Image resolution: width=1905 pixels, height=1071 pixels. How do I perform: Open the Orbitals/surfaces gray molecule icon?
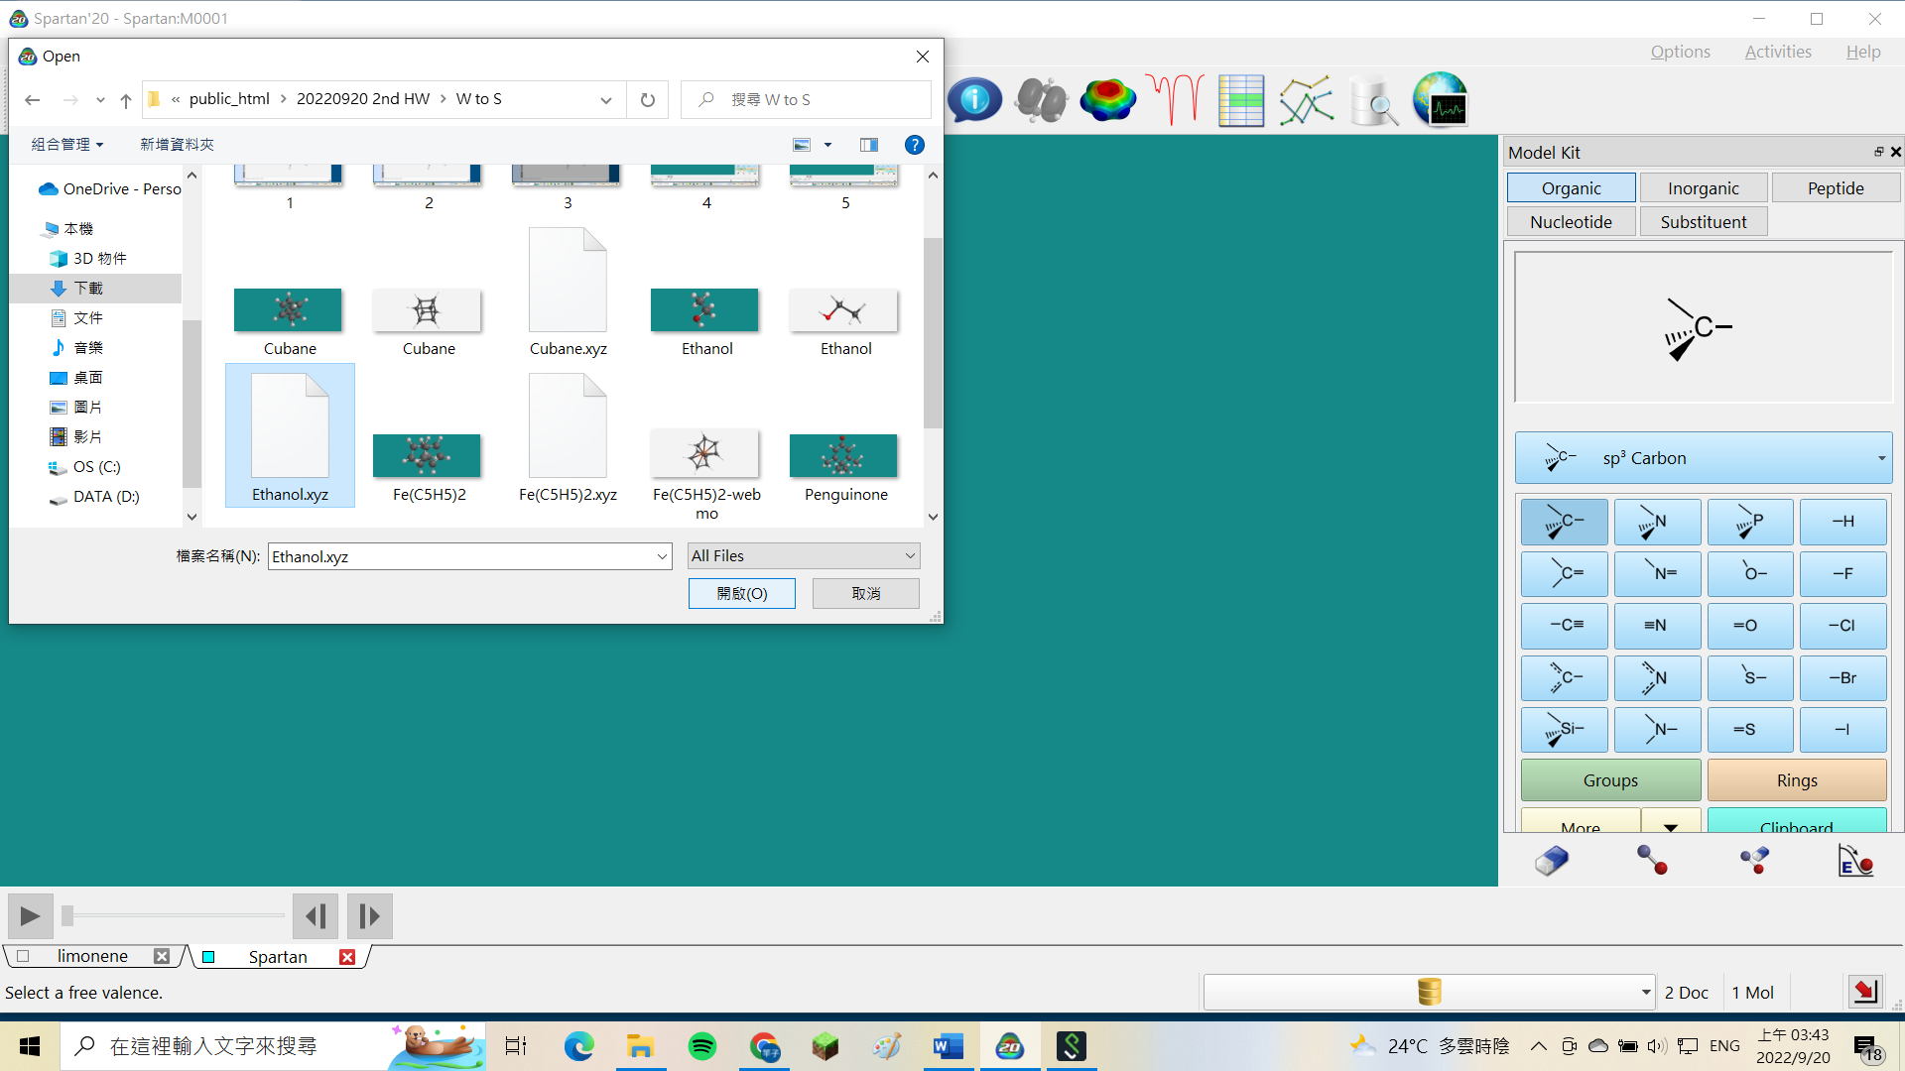pyautogui.click(x=1041, y=100)
